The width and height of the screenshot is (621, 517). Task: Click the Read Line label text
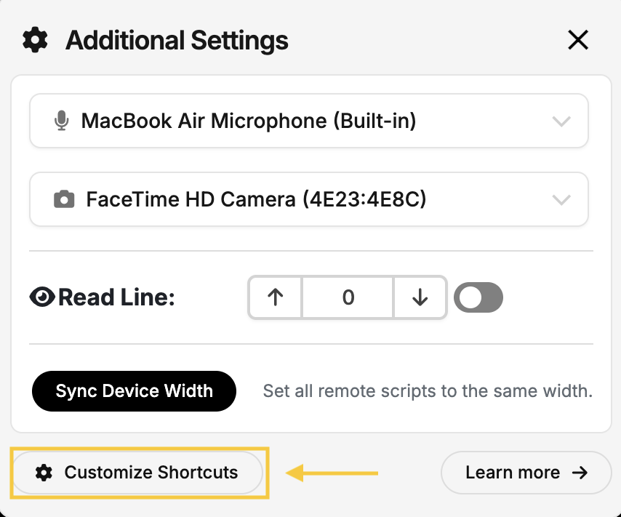point(117,297)
